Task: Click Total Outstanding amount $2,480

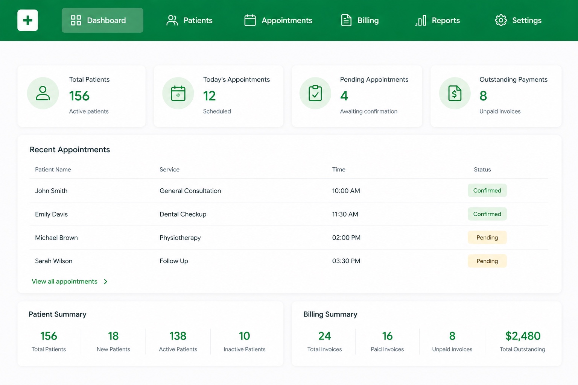Action: (523, 336)
